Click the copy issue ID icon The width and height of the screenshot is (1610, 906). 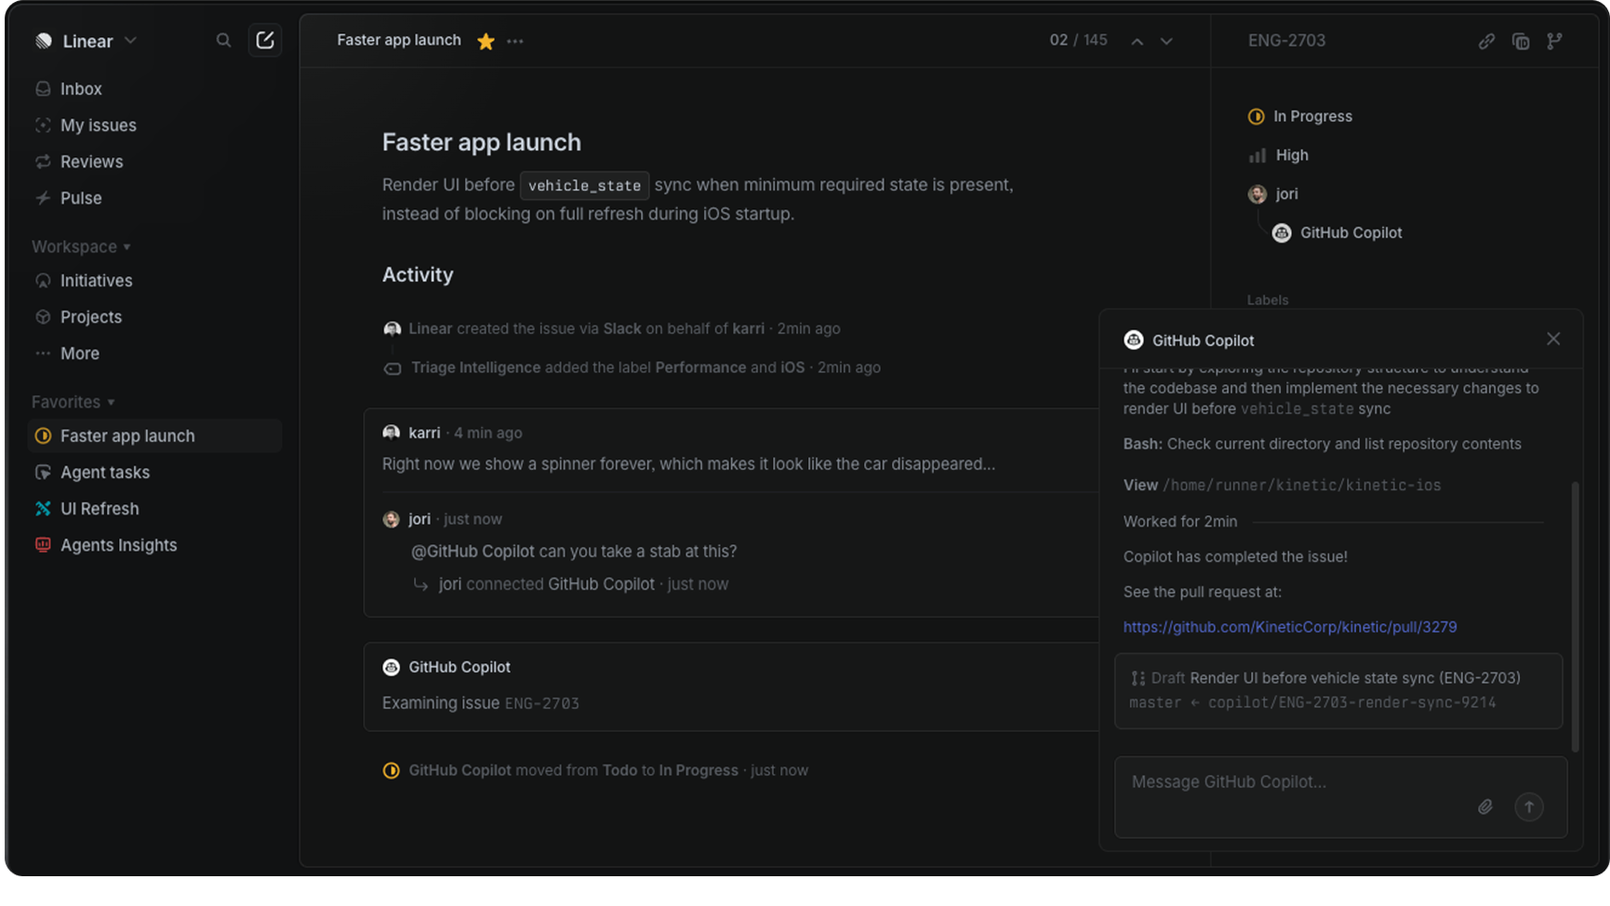point(1521,41)
